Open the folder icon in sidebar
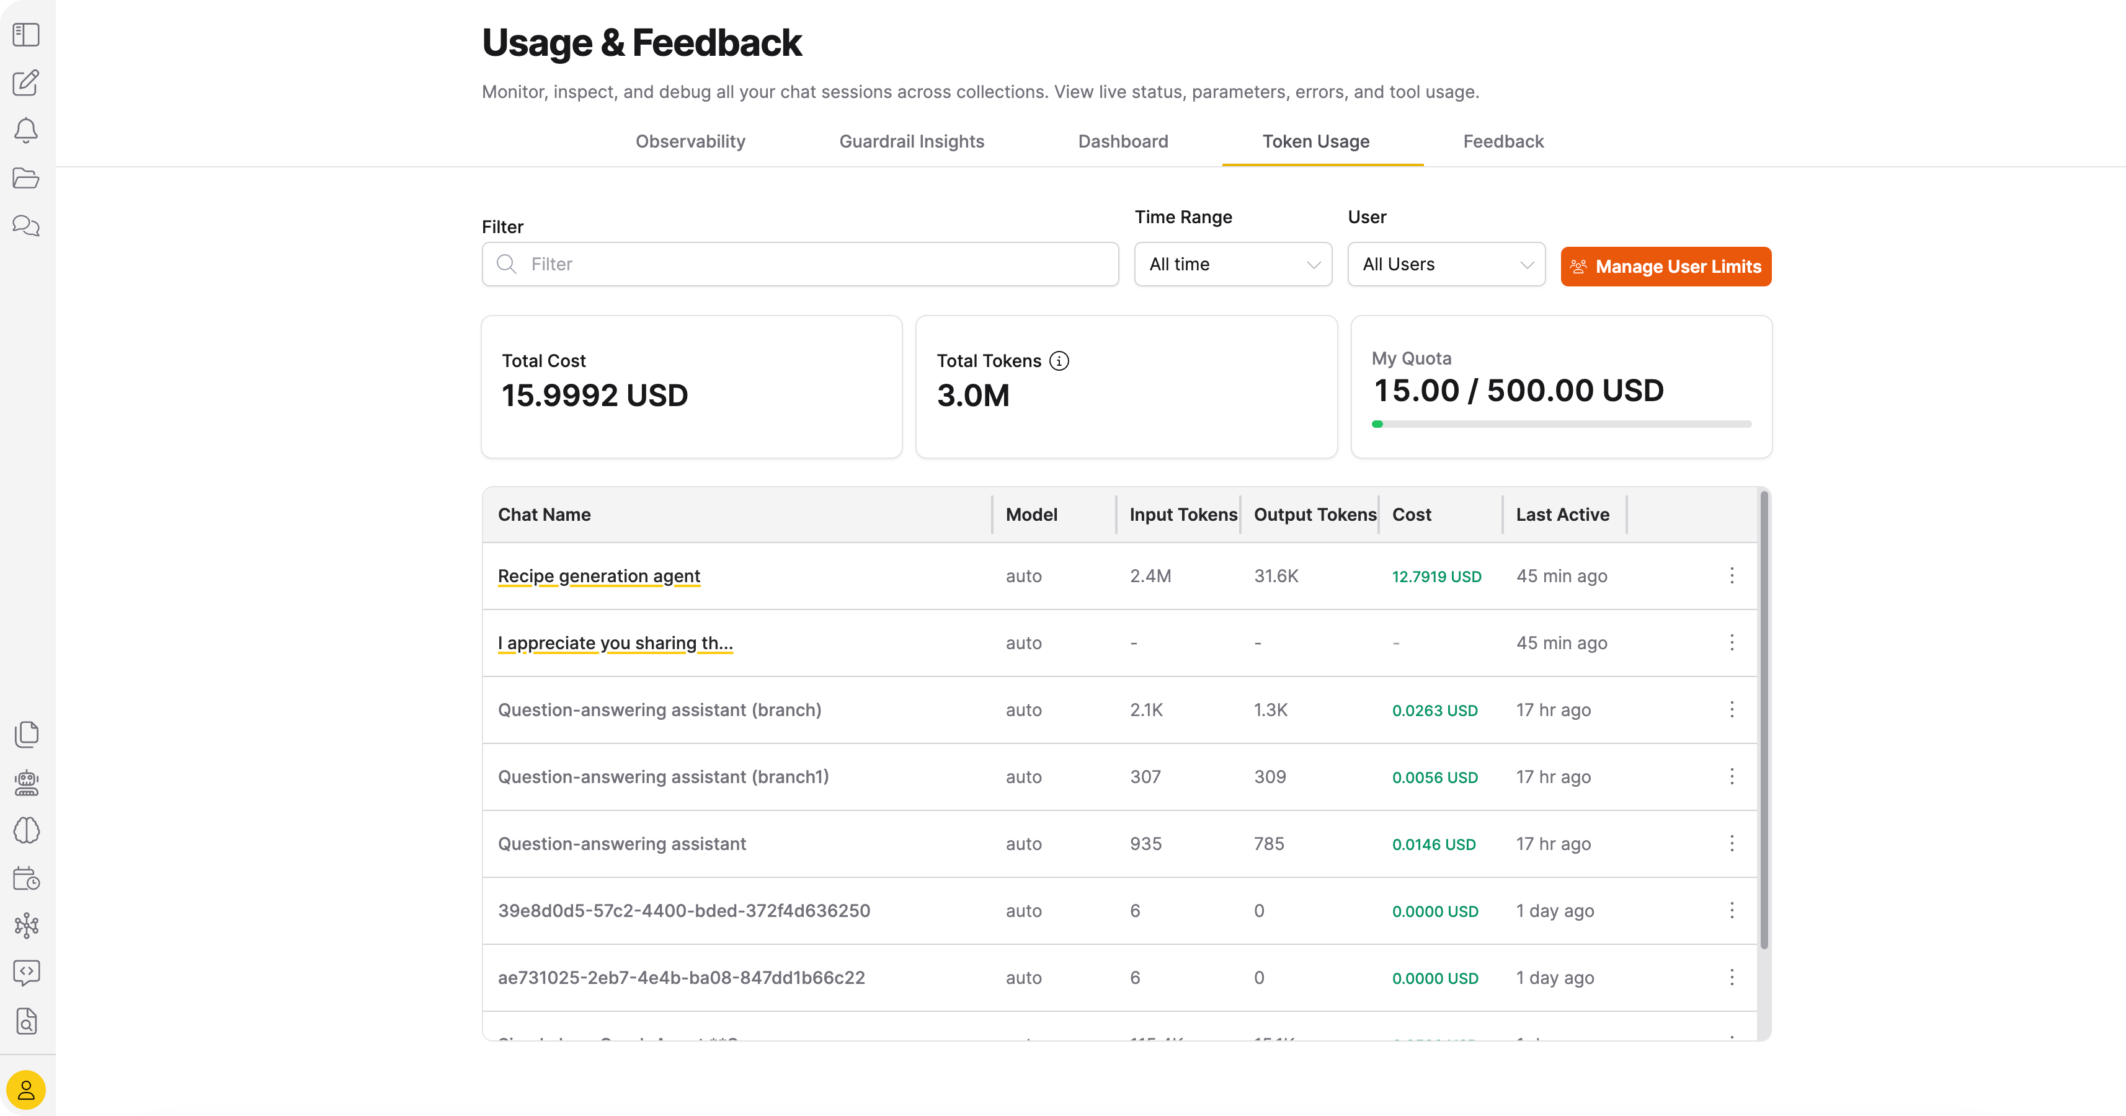The image size is (2126, 1116). (27, 178)
